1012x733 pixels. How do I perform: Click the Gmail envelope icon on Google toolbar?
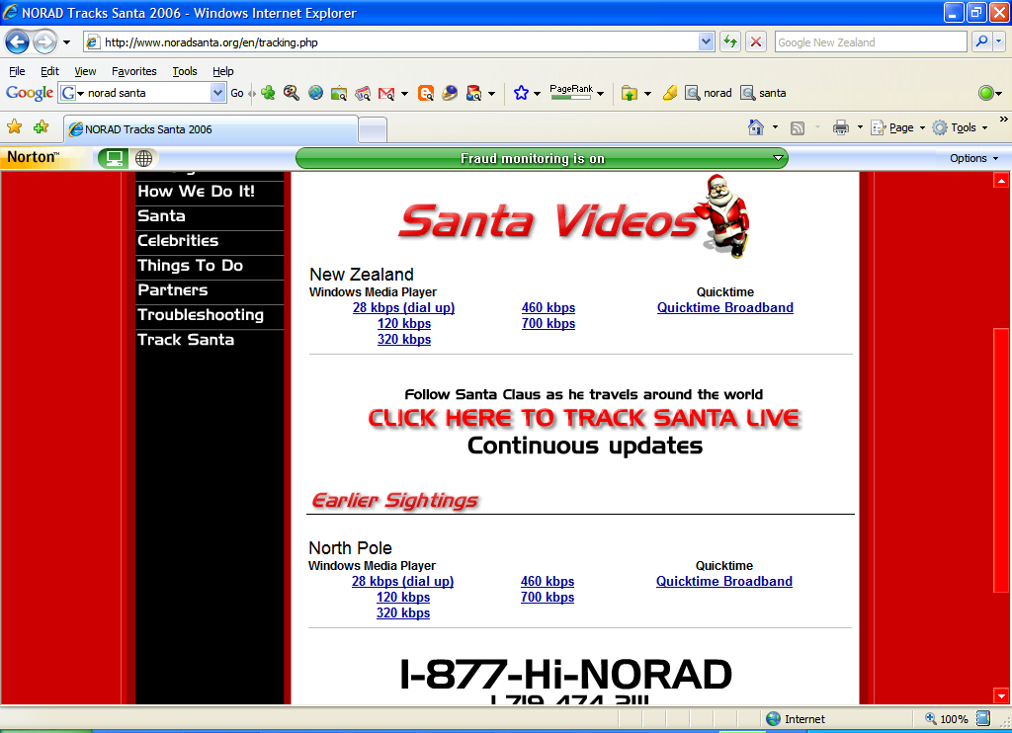click(x=386, y=94)
